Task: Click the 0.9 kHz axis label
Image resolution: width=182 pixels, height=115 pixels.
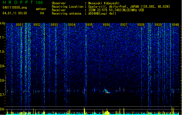Action: pos(3,66)
